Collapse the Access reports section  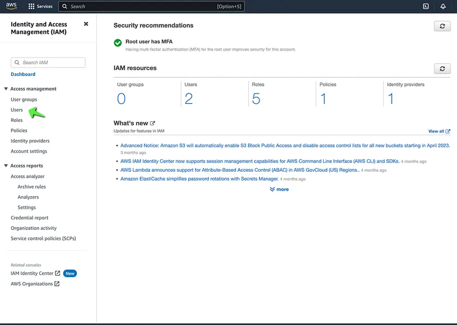[6, 165]
